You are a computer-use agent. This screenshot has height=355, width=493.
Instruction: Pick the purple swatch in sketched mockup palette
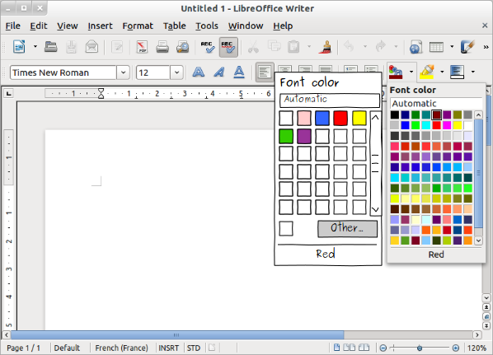(x=304, y=136)
